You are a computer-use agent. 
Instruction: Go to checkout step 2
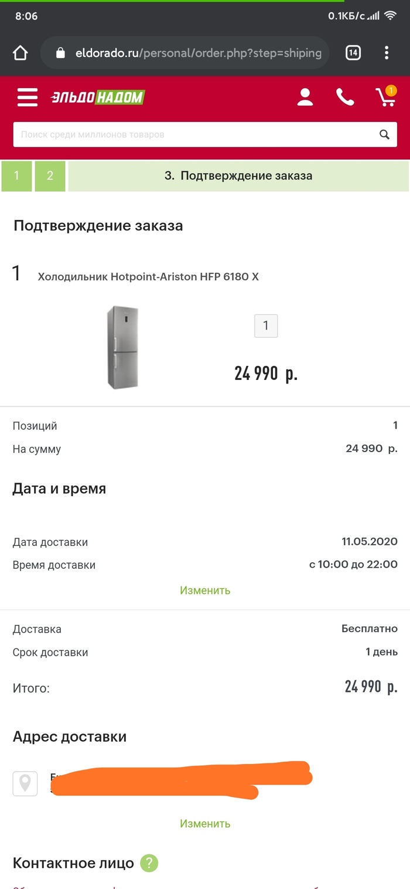point(50,176)
